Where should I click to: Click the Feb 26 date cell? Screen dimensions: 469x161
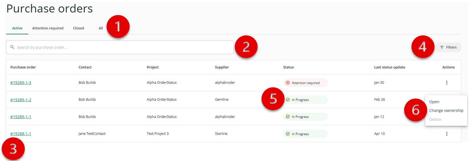[x=379, y=99]
